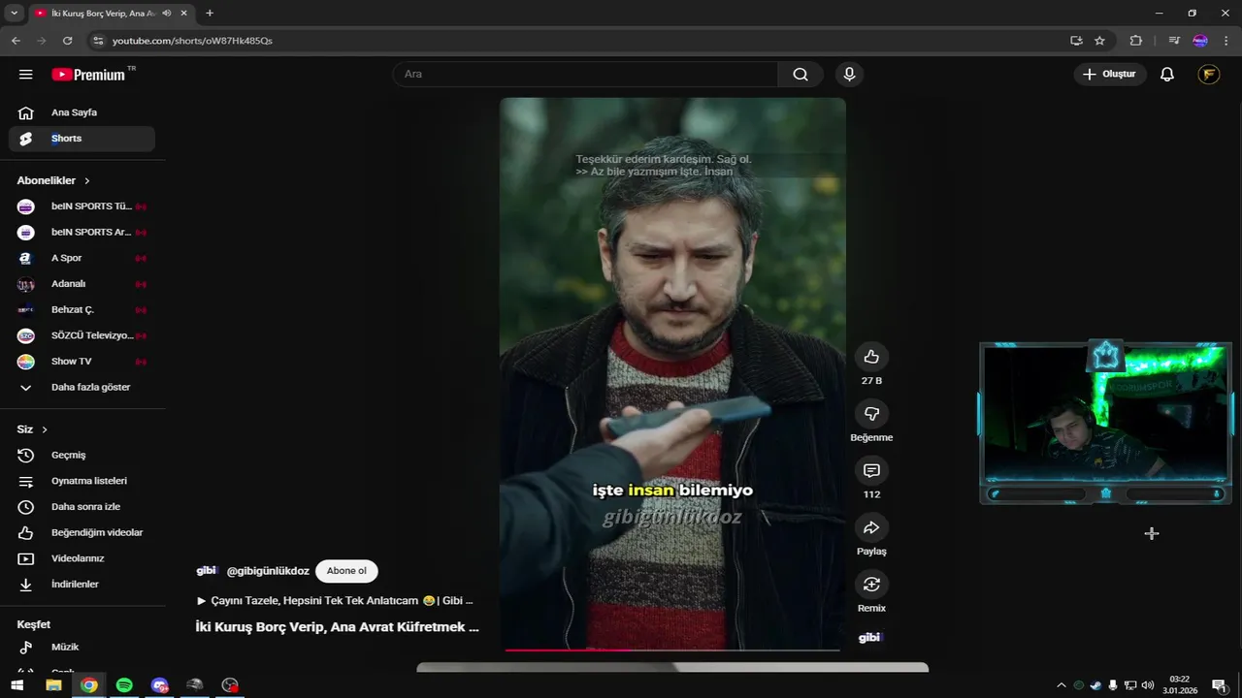Focus the Ara search field
1242x698 pixels.
[585, 75]
